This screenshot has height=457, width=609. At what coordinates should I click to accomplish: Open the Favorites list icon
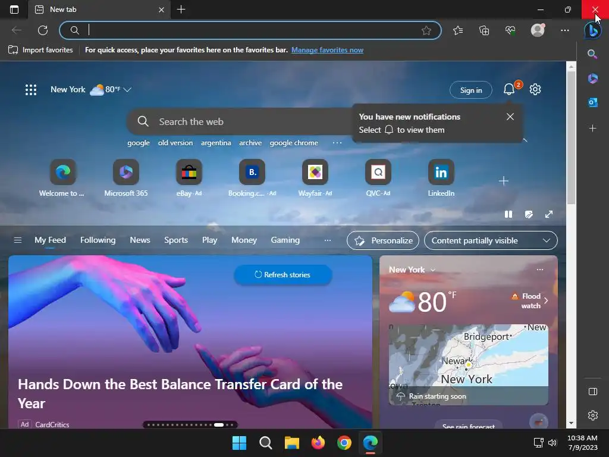(x=458, y=30)
